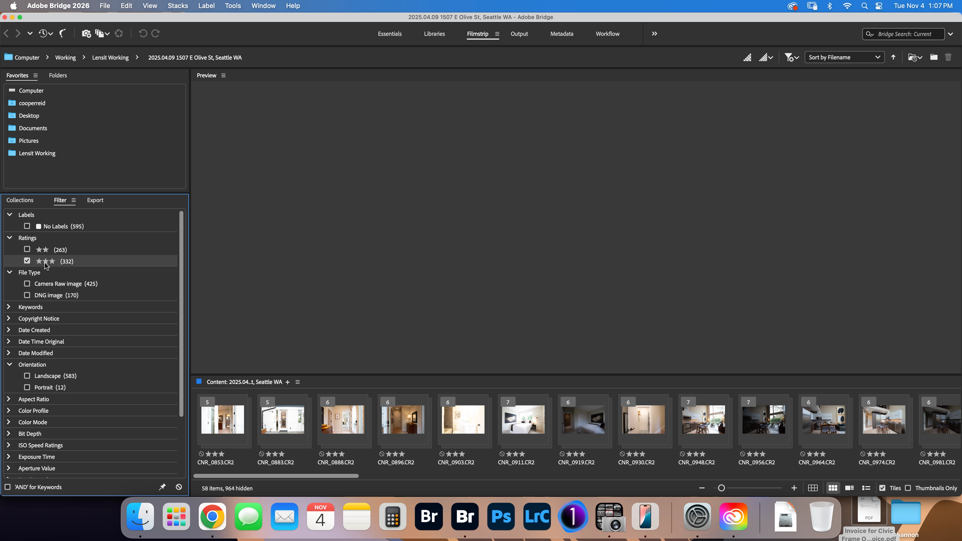Enable the Thumbnails Only checkbox

[908, 488]
